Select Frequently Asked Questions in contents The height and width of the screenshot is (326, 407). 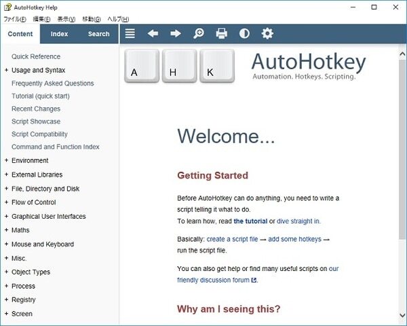click(x=53, y=83)
